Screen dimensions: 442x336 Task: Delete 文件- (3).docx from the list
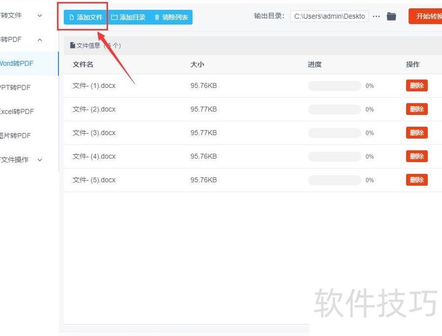416,133
